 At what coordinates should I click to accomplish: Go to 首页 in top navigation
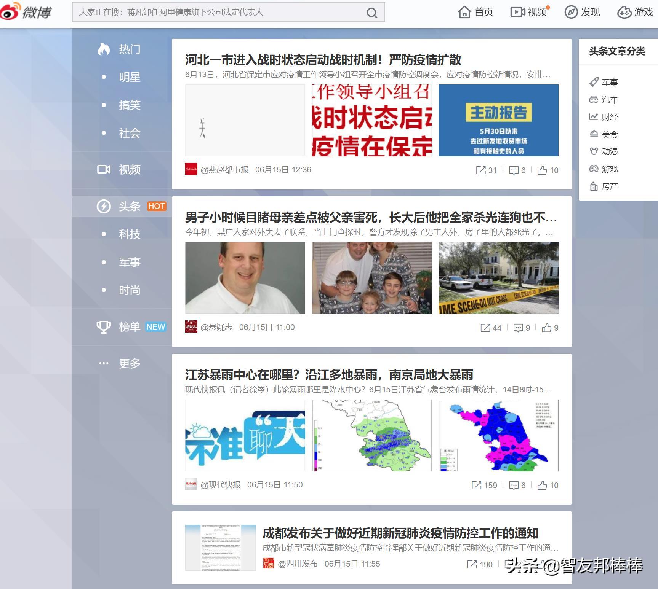(475, 12)
